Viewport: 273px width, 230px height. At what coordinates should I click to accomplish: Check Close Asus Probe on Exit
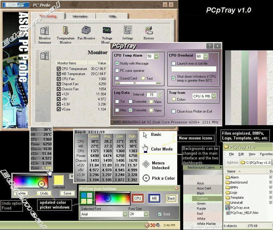173,111
